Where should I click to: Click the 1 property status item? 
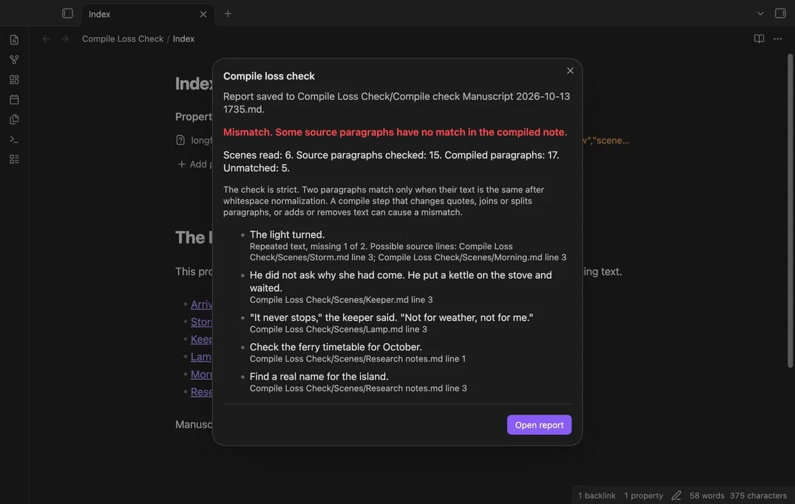tap(643, 495)
